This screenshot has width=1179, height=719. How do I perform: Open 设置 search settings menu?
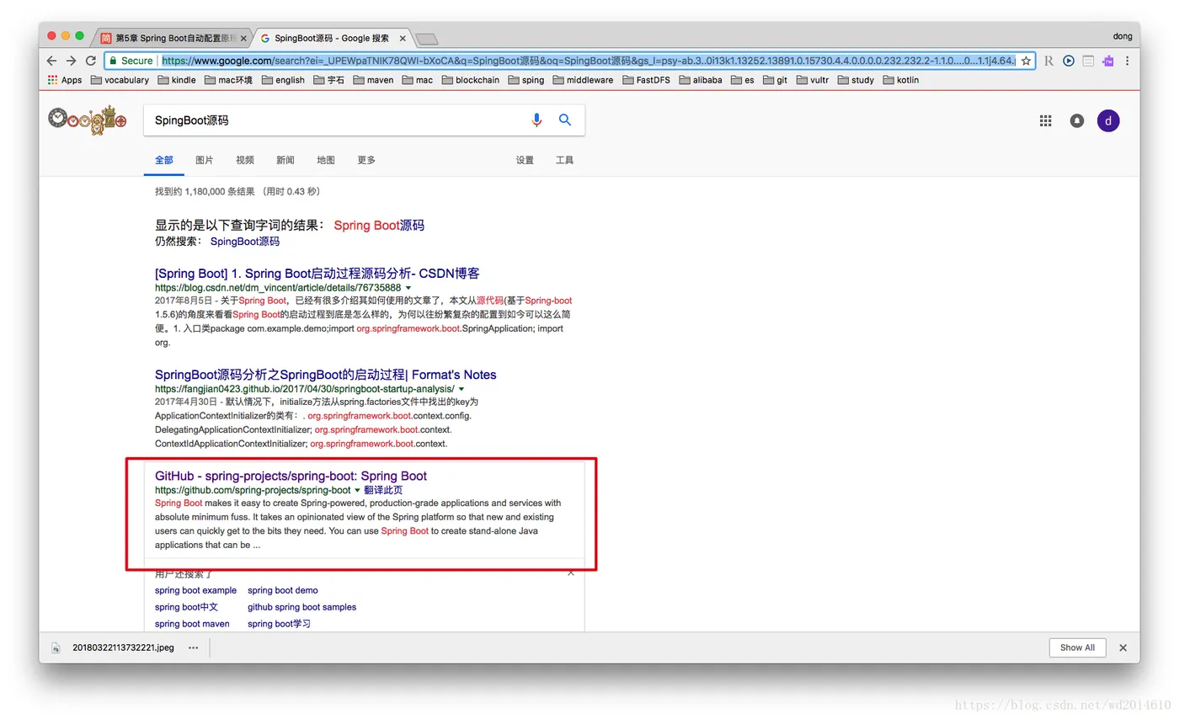coord(525,160)
